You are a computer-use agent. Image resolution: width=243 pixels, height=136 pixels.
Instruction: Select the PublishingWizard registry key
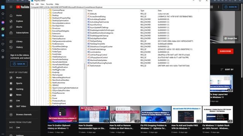(59, 104)
